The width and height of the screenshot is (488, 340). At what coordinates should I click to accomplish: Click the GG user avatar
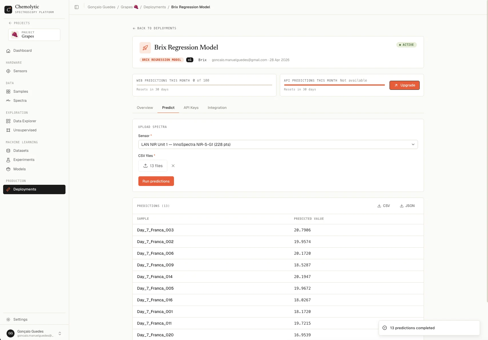pos(11,333)
